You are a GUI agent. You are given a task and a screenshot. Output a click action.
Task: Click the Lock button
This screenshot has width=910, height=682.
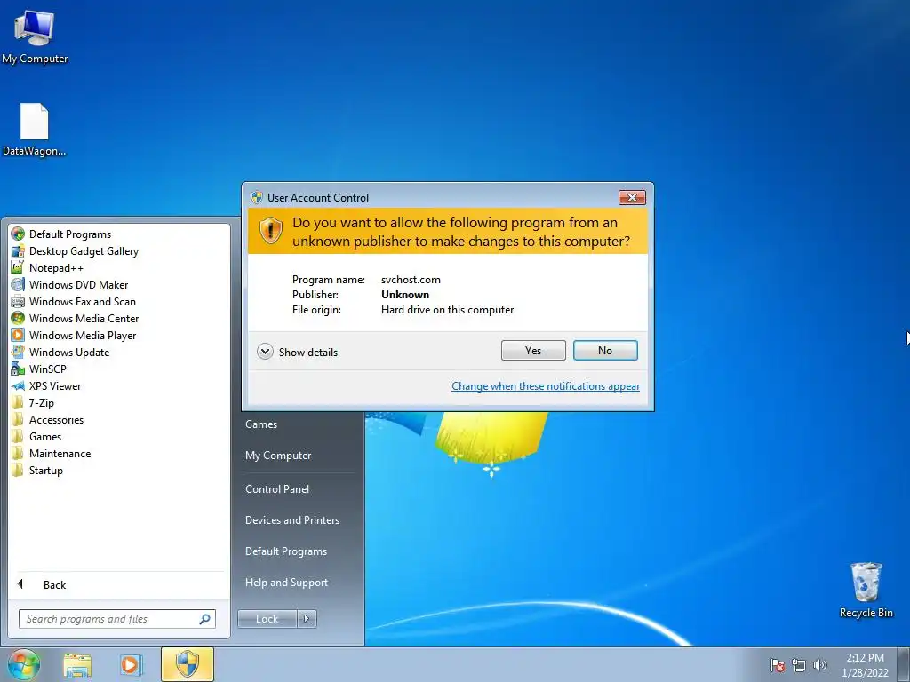(x=267, y=619)
